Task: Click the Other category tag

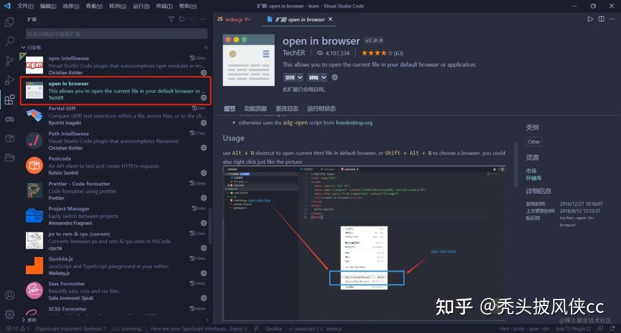Action: pos(534,141)
